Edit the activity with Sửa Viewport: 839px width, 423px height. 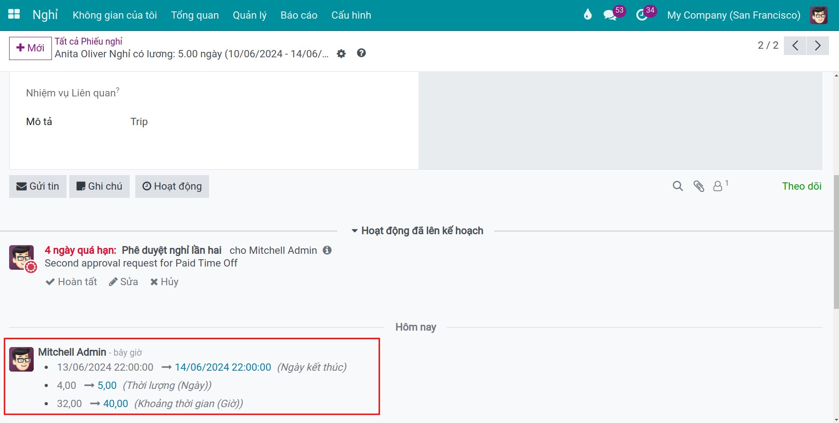click(123, 282)
